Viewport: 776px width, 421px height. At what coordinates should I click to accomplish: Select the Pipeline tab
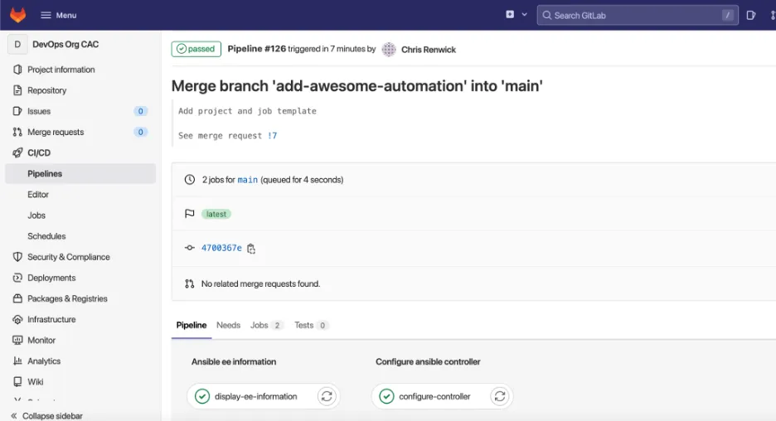(x=192, y=325)
